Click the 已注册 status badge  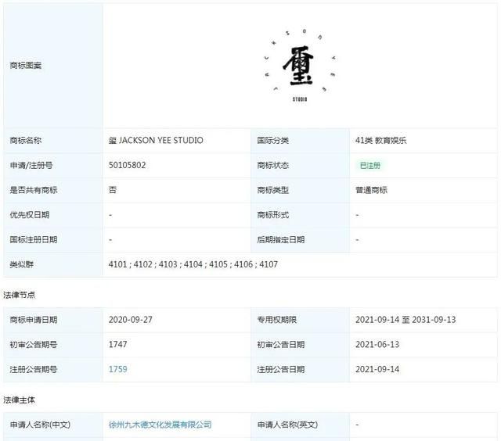[x=370, y=166]
